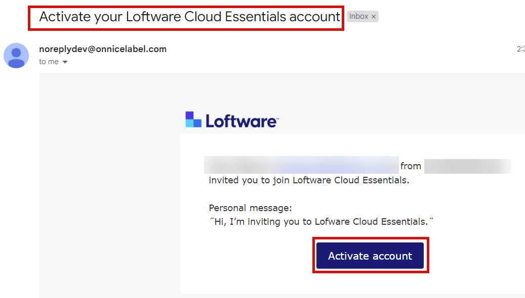Click the email subject heading text
The width and height of the screenshot is (525, 298).
[189, 17]
